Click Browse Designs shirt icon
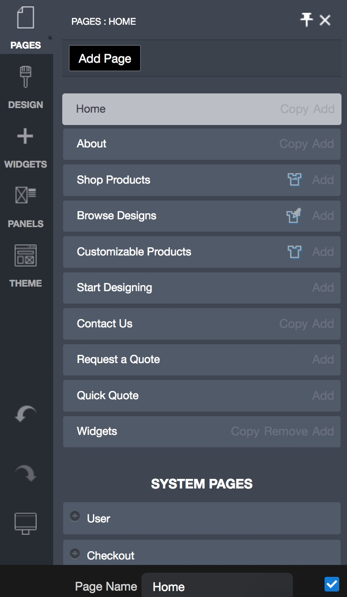This screenshot has height=597, width=347. tap(294, 215)
